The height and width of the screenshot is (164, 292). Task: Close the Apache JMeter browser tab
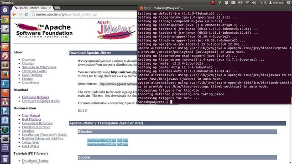50,8
